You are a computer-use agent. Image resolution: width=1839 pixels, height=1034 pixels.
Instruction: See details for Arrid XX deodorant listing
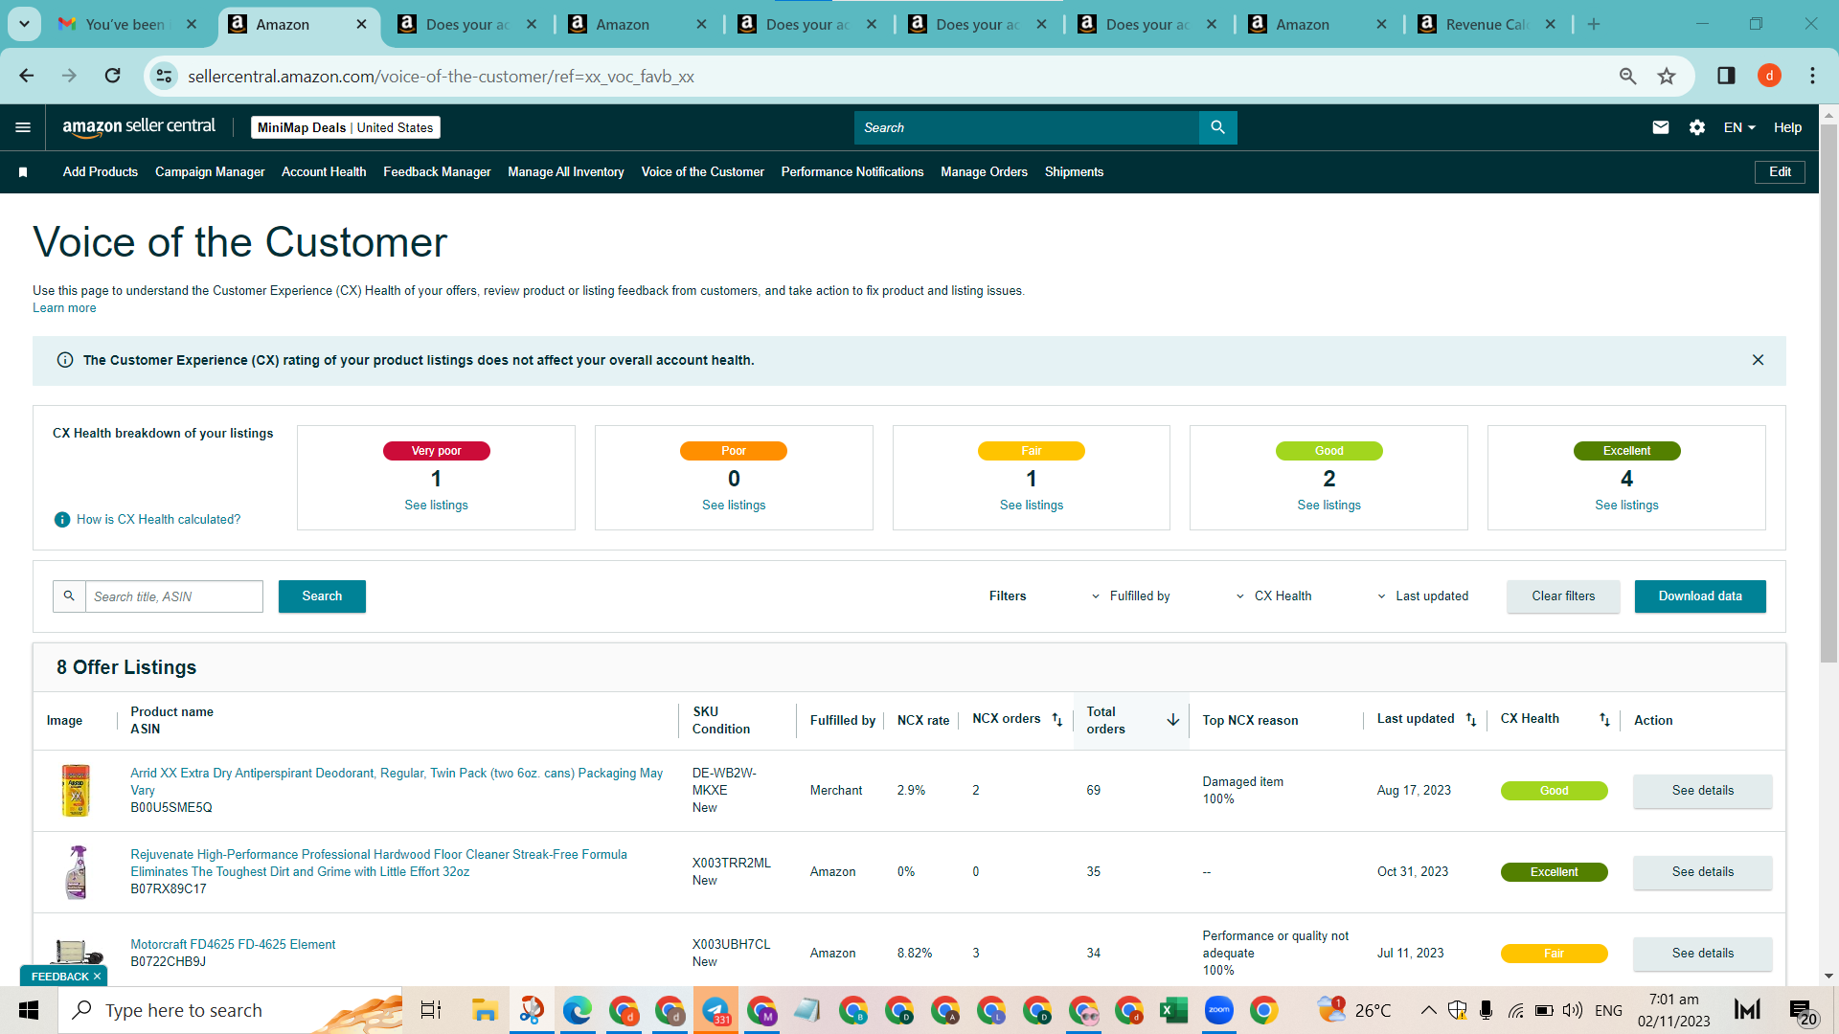[x=1702, y=791]
